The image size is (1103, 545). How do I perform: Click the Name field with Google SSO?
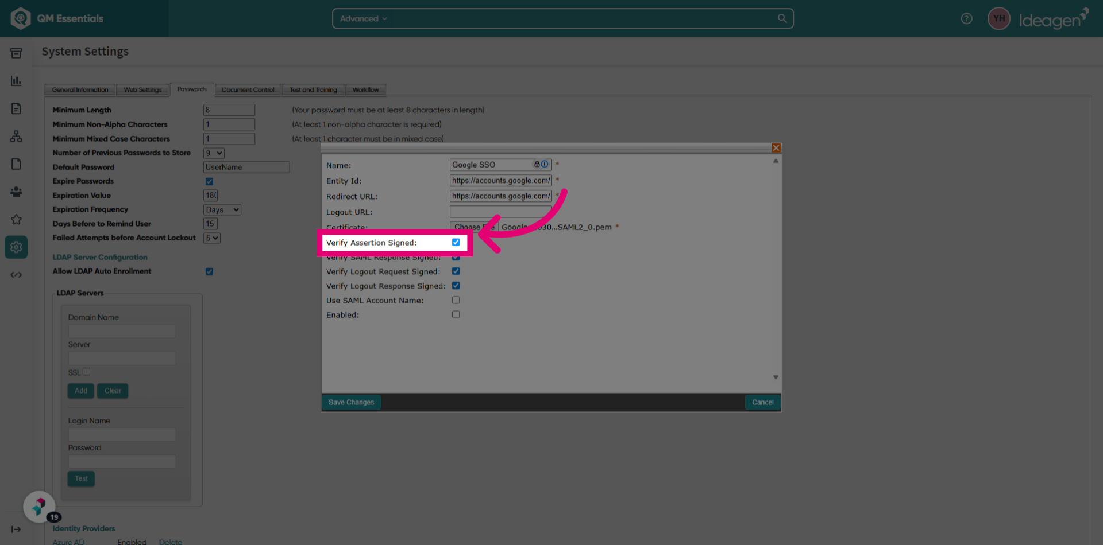point(500,165)
